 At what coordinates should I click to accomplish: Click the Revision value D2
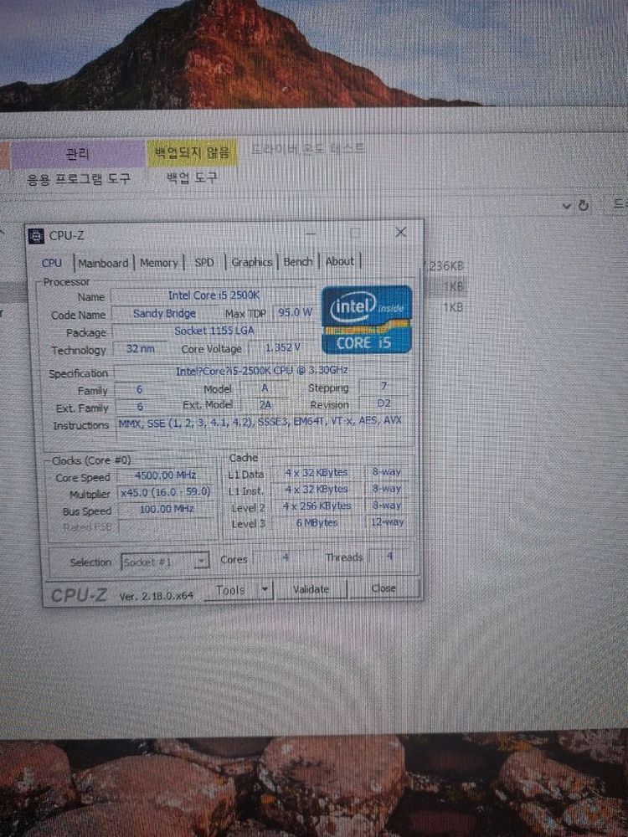pyautogui.click(x=384, y=404)
